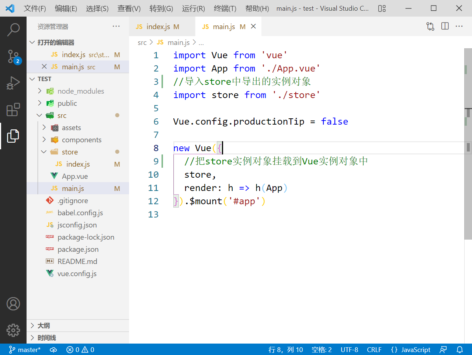Close the main.js editor tab

click(x=253, y=26)
